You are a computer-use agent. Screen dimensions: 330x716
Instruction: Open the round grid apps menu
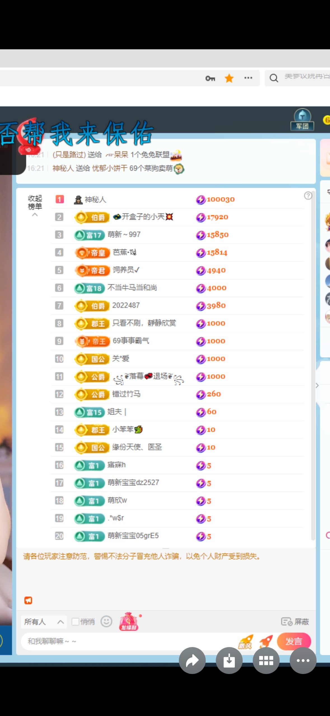266,661
